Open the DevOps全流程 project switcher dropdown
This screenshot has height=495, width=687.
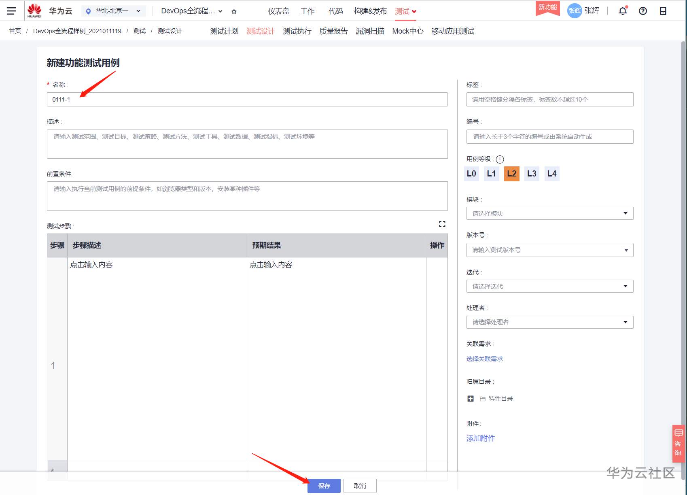[x=192, y=11]
